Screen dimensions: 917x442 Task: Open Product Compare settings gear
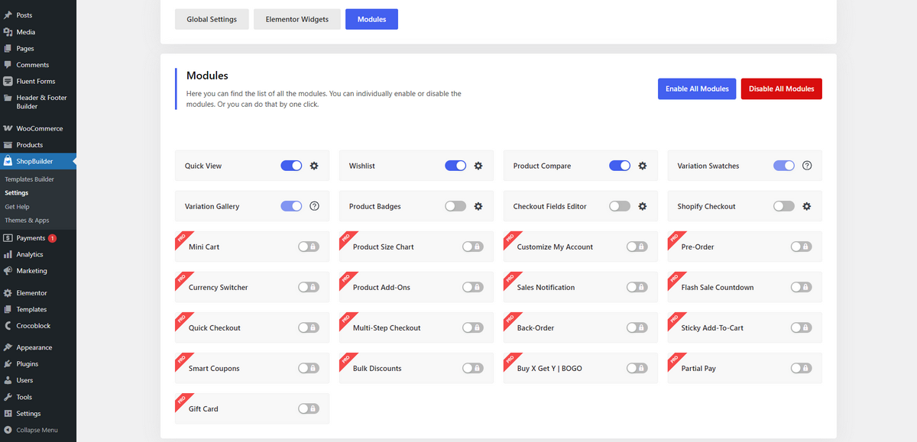(643, 166)
